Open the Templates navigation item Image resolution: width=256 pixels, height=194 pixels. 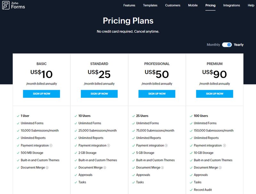[x=150, y=5]
